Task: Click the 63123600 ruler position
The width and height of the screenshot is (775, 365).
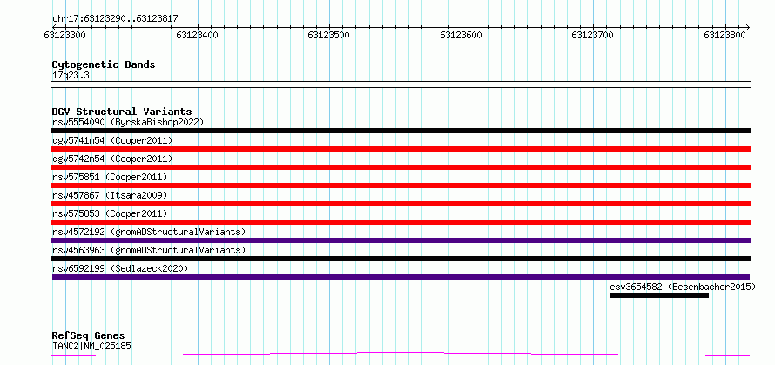Action: [x=461, y=35]
